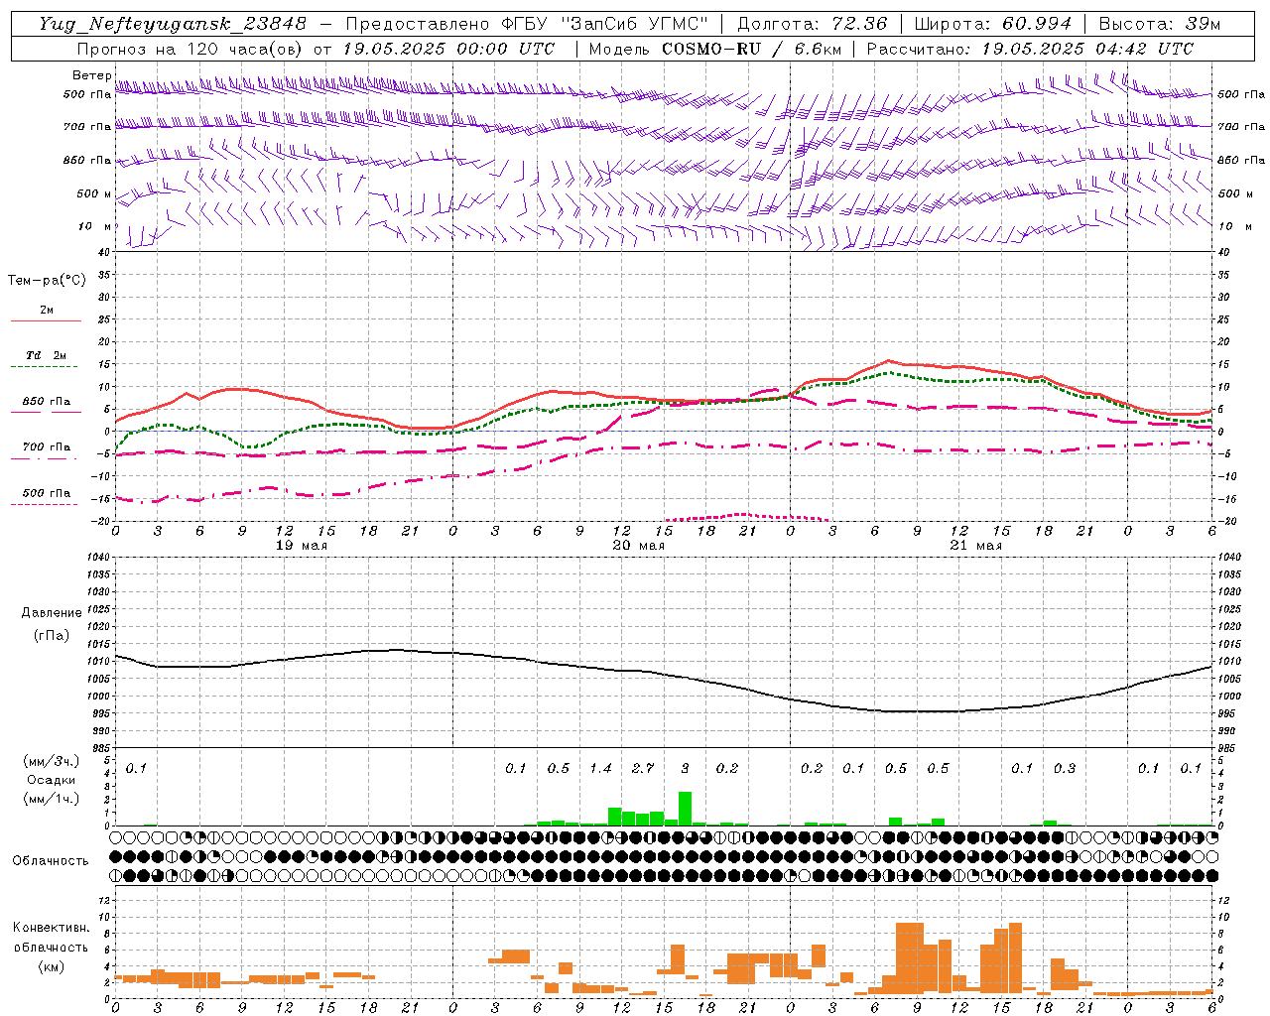Click the '700 гПа' temperature legend entry
1270x1016 pixels.
click(46, 447)
